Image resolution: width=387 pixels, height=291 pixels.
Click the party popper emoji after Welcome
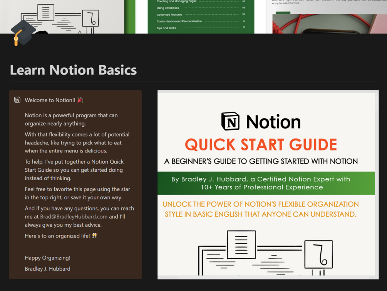pyautogui.click(x=80, y=100)
